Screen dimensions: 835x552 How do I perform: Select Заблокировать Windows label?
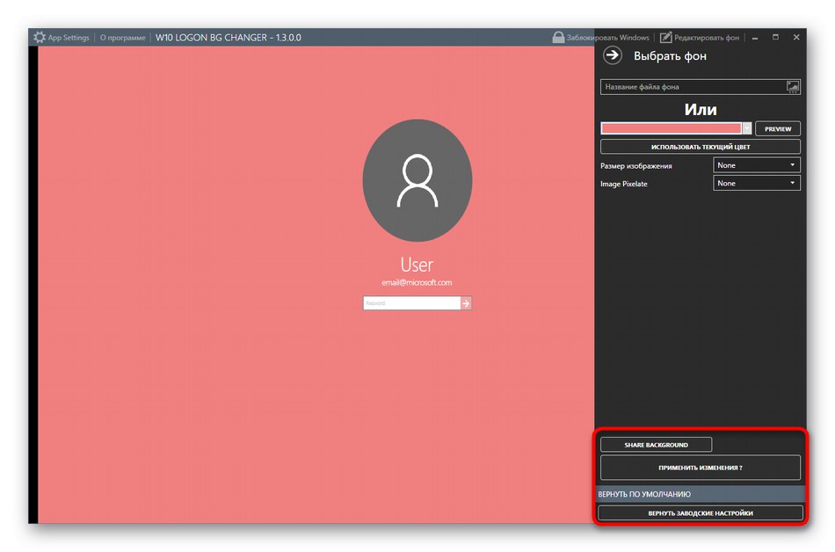(607, 38)
